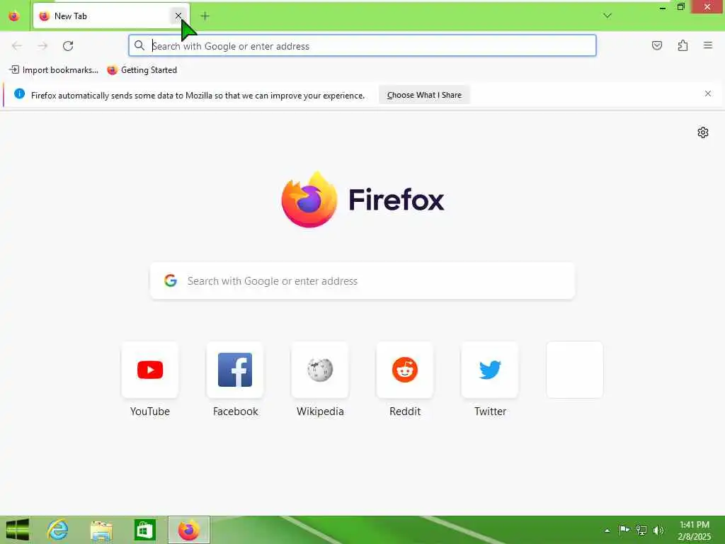This screenshot has width=725, height=544.
Task: Restore down the Firefox window
Action: pos(680,7)
